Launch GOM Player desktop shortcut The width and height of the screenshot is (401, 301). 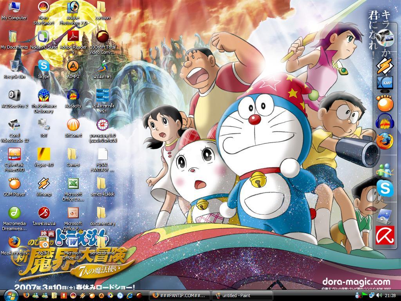[14, 187]
